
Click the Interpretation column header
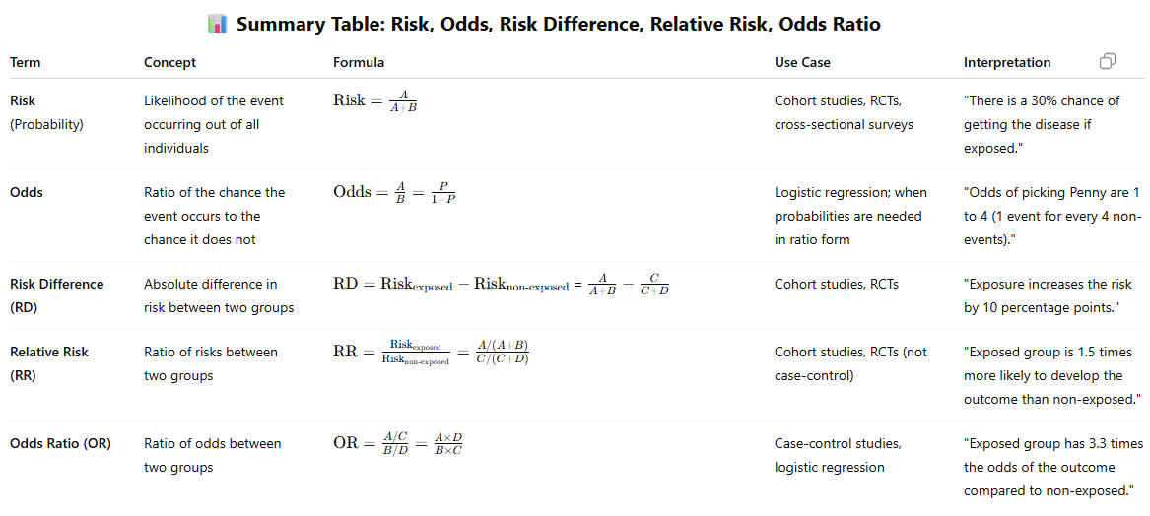(1007, 62)
